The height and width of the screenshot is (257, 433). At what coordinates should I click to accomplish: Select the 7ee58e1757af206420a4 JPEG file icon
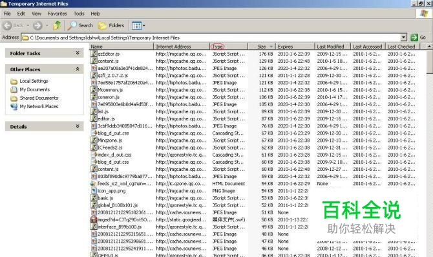[94, 82]
